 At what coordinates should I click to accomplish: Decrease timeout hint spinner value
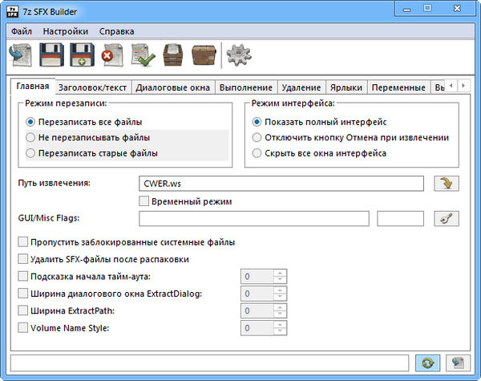(280, 280)
